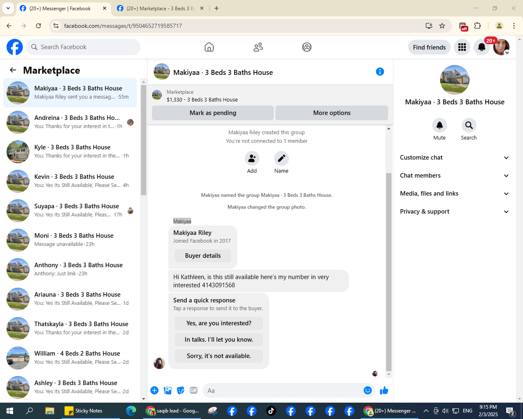This screenshot has width=523, height=419.
Task: Send quick reply In talks. I'll let you know.
Action: pyautogui.click(x=219, y=340)
